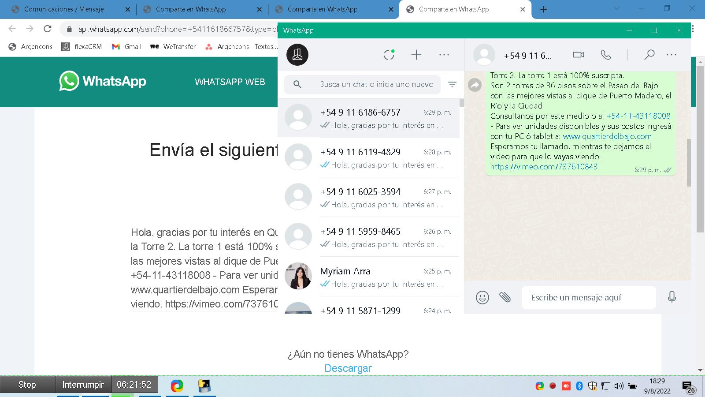Screen dimensions: 705x397
Task: Open www.quartierdelbajo.com link in message
Action: (607, 136)
